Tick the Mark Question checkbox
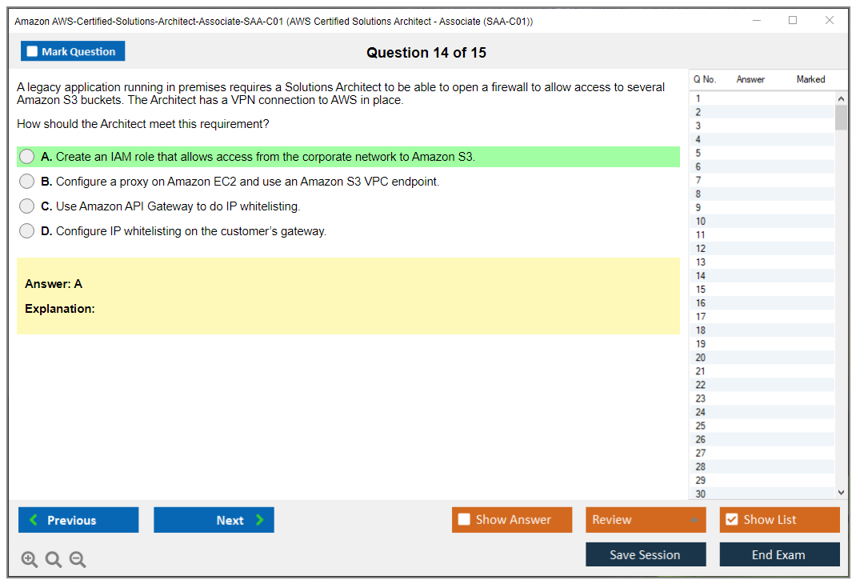Image resolution: width=860 pixels, height=588 pixels. tap(33, 52)
